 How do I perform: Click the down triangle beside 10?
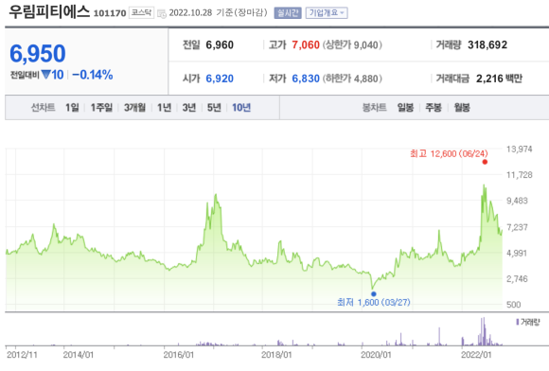[45, 74]
